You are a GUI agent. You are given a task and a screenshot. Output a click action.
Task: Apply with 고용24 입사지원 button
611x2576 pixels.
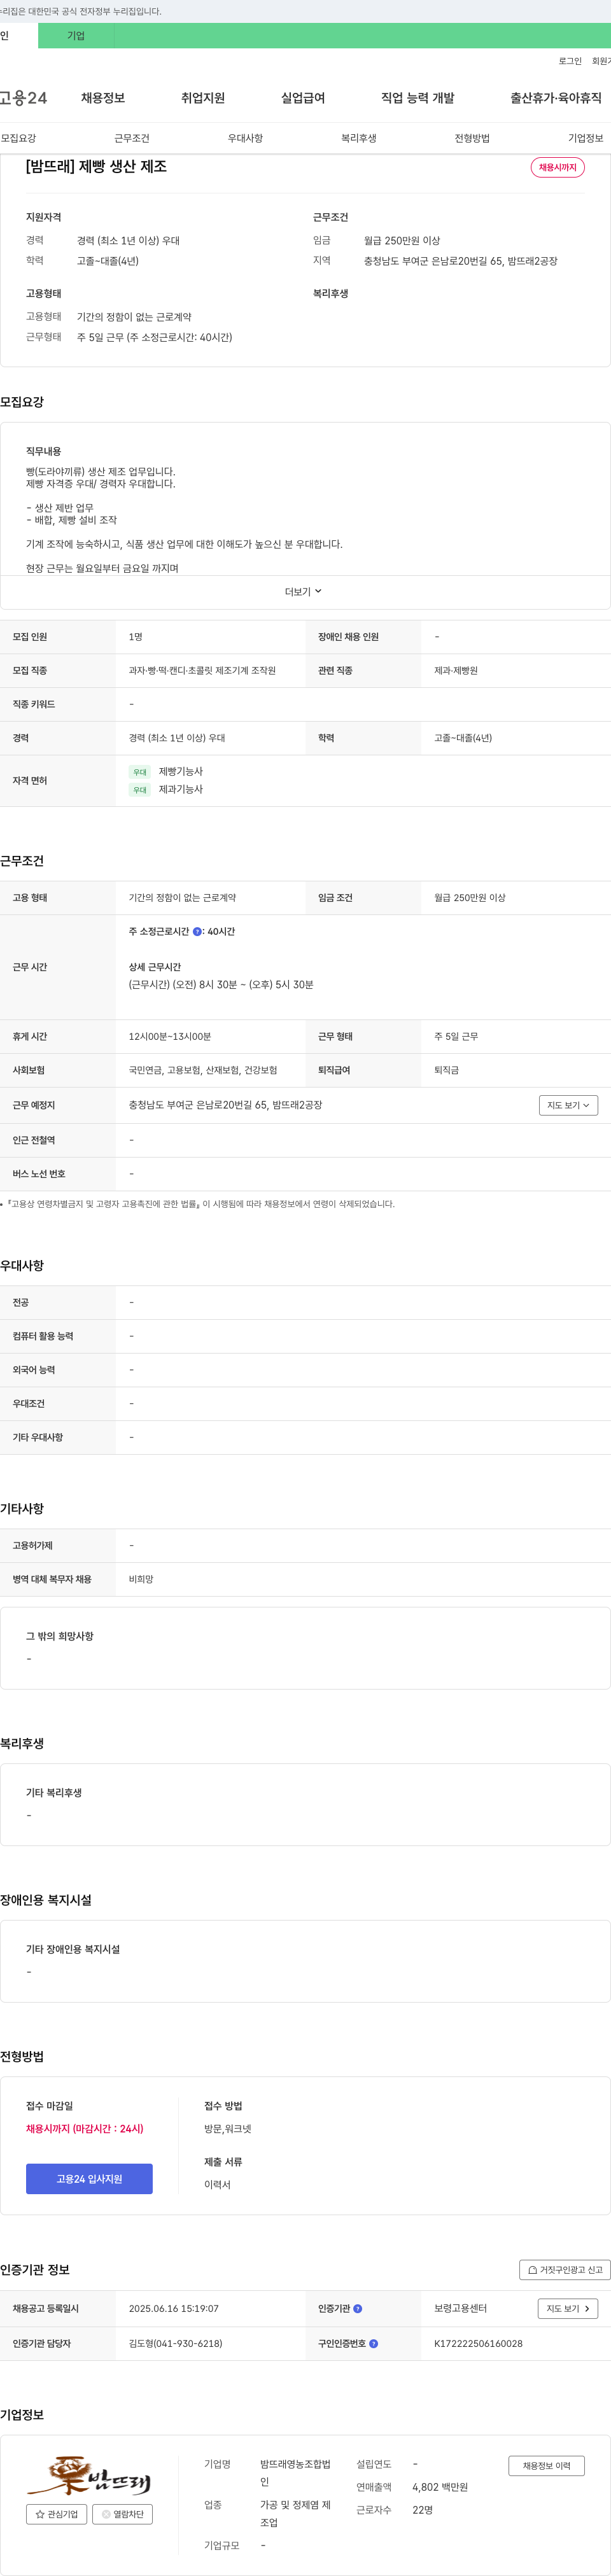point(89,2178)
